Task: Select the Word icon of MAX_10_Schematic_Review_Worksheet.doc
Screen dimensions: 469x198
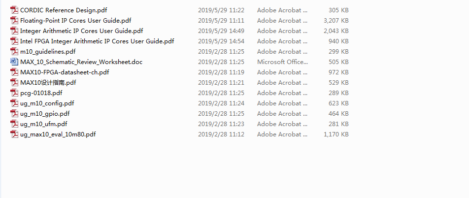Action: click(14, 62)
